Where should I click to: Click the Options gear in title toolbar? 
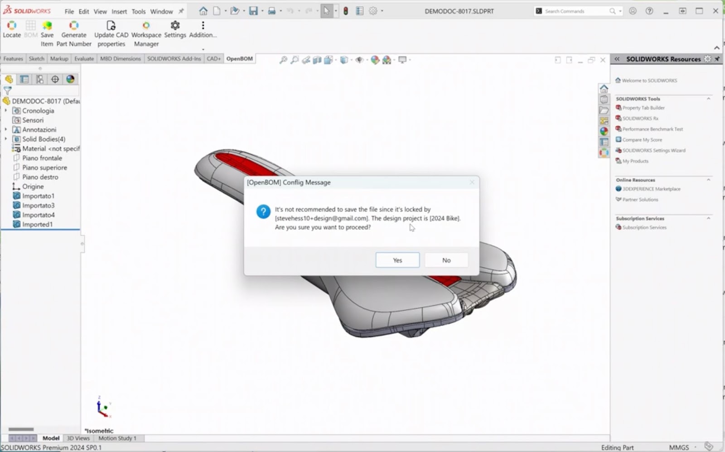point(373,11)
